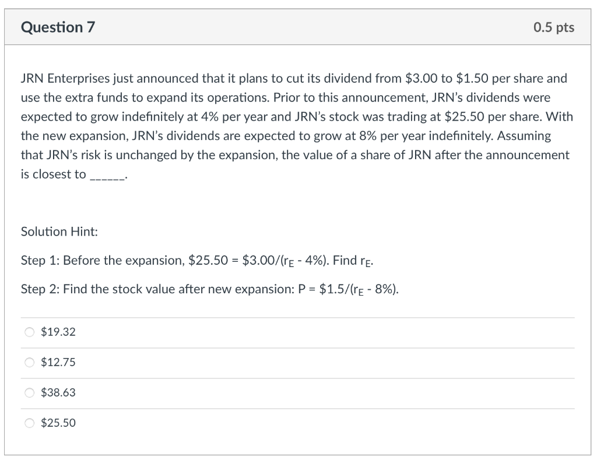Select the $19.32 radio button
This screenshot has width=597, height=463.
[x=29, y=332]
